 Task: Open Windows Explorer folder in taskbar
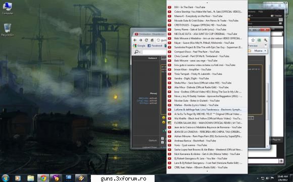(31, 178)
